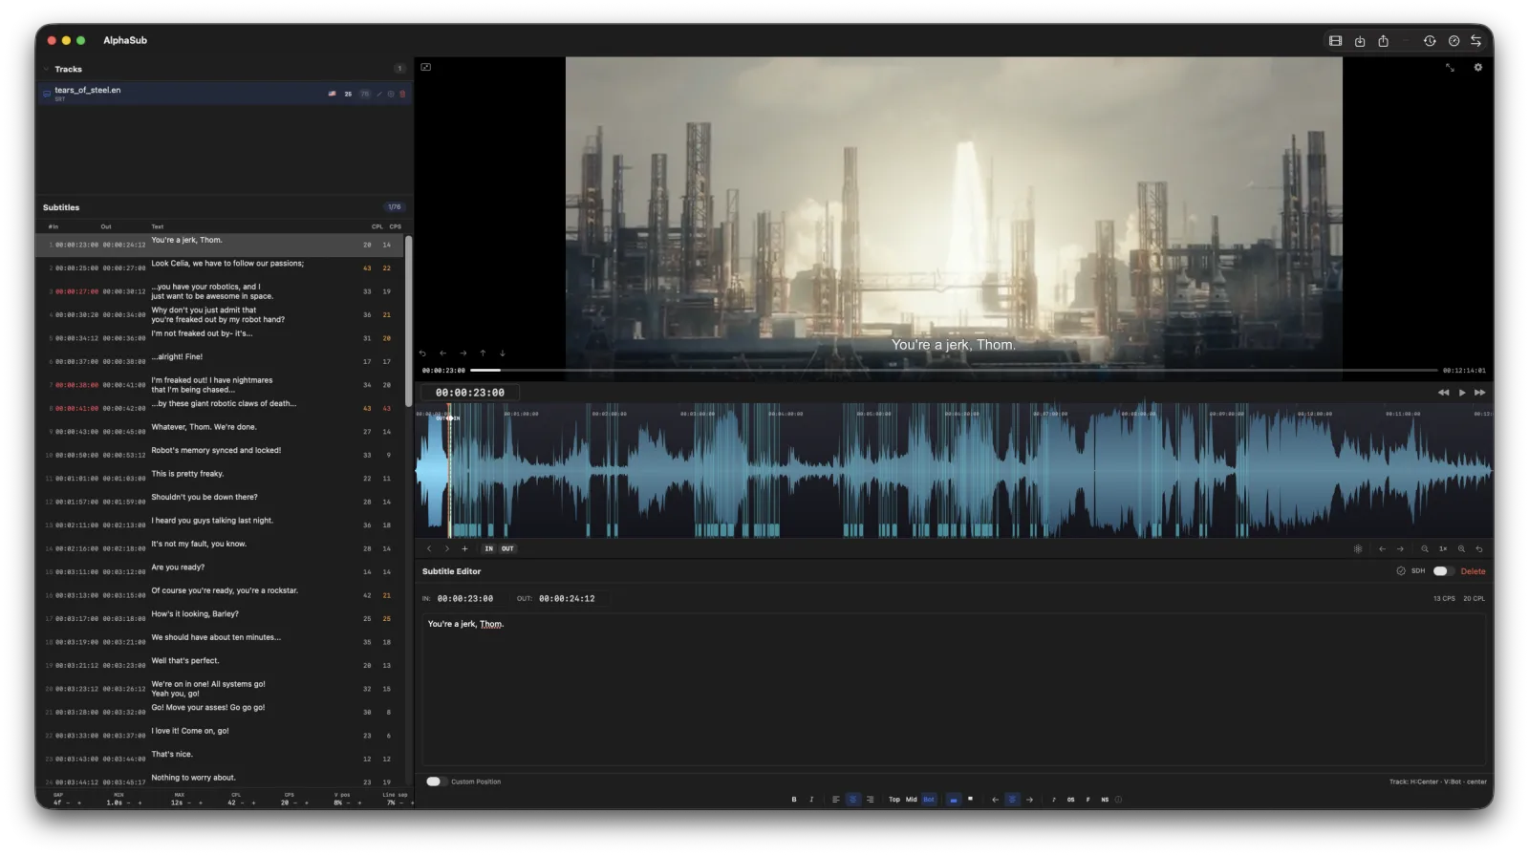Open video settings gear icon

[x=1477, y=68]
